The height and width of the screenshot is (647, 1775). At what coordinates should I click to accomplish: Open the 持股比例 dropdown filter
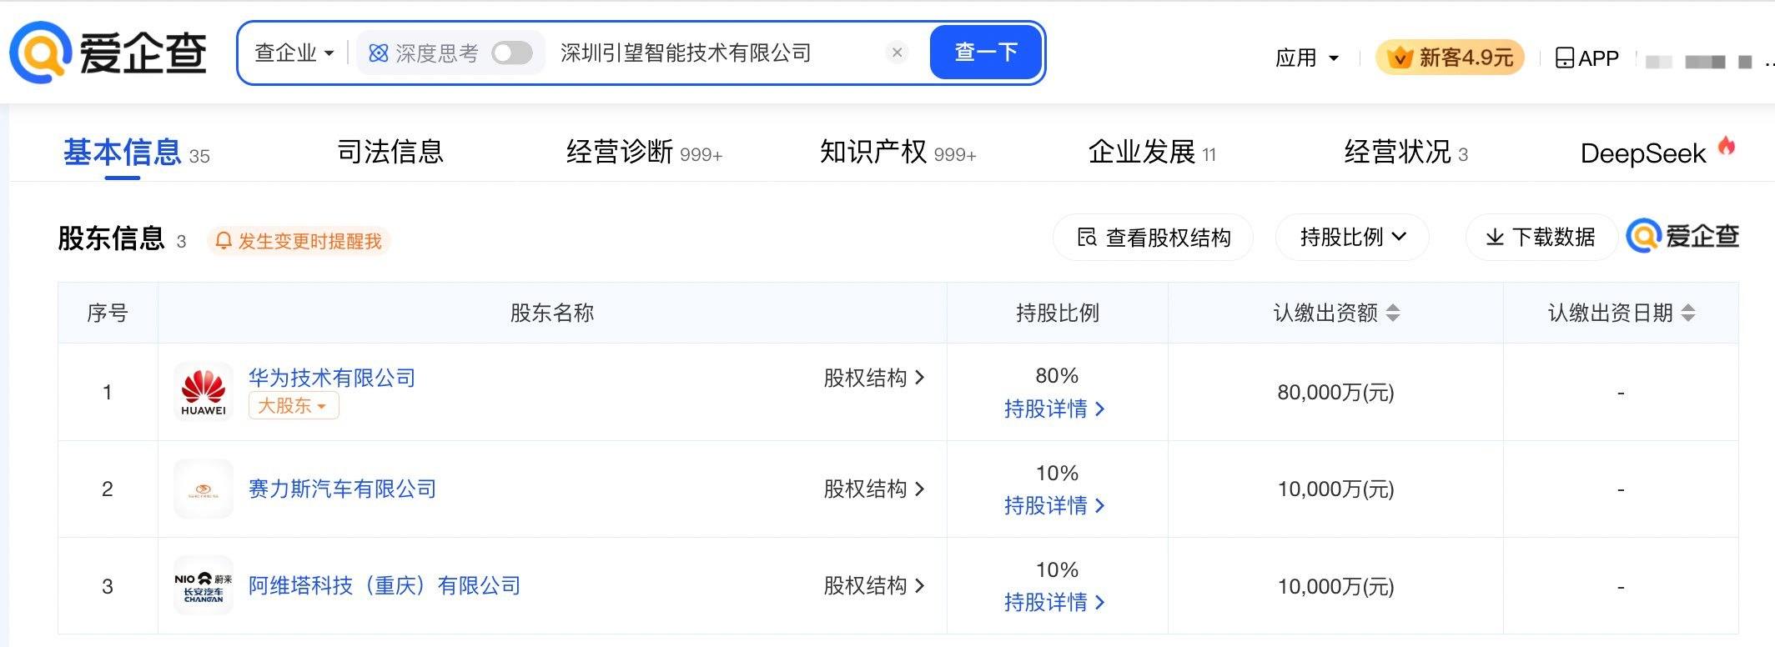[1352, 238]
